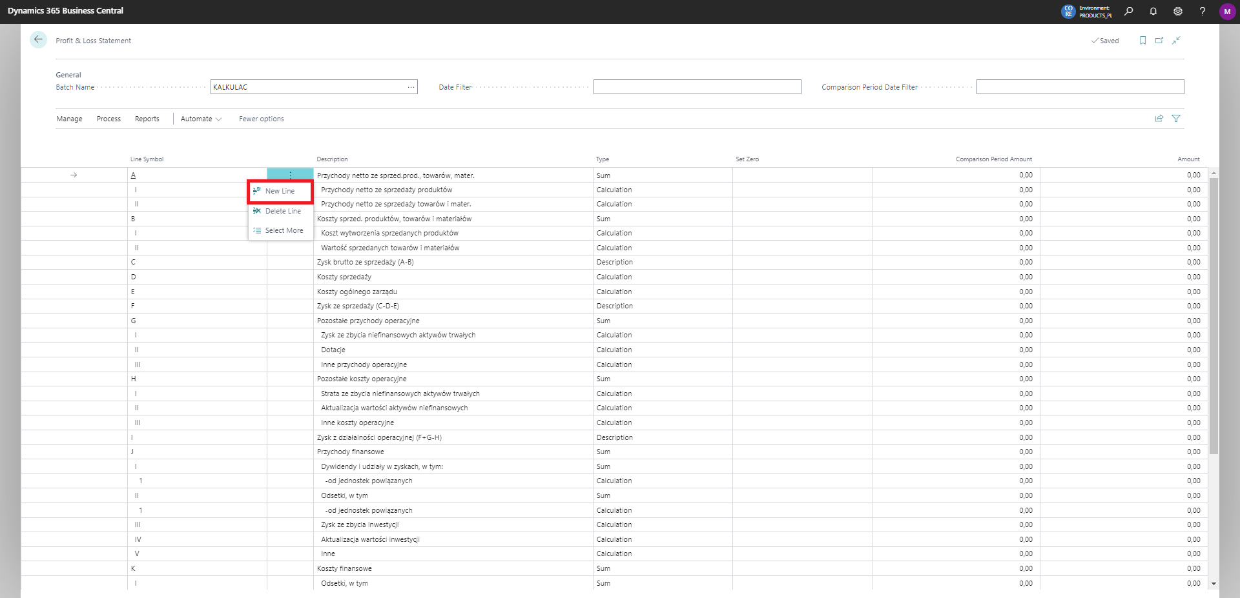Click Fewer options link
This screenshot has height=598, width=1240.
pos(261,119)
